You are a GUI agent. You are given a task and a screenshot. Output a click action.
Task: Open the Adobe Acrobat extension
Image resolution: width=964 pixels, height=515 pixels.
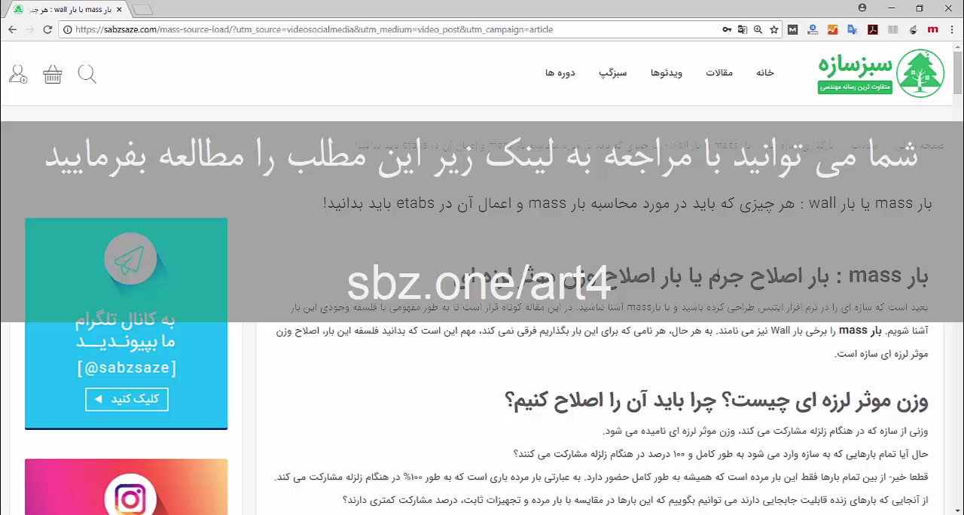(872, 29)
